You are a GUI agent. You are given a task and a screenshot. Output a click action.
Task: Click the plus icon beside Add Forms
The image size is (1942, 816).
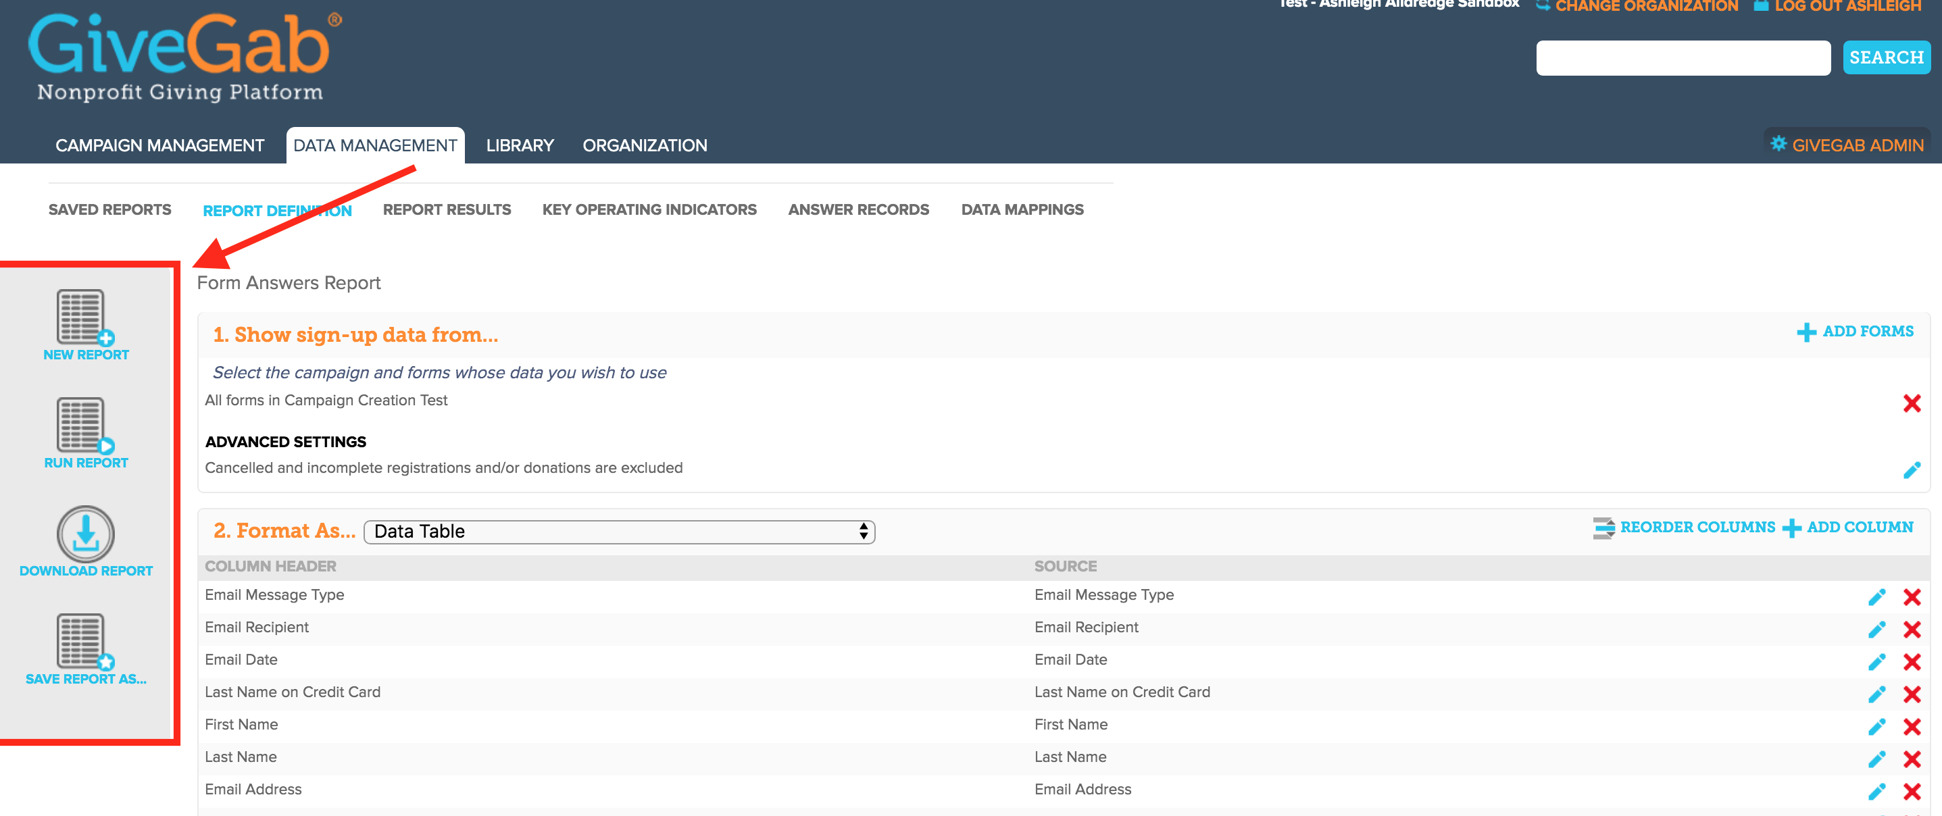(x=1806, y=332)
